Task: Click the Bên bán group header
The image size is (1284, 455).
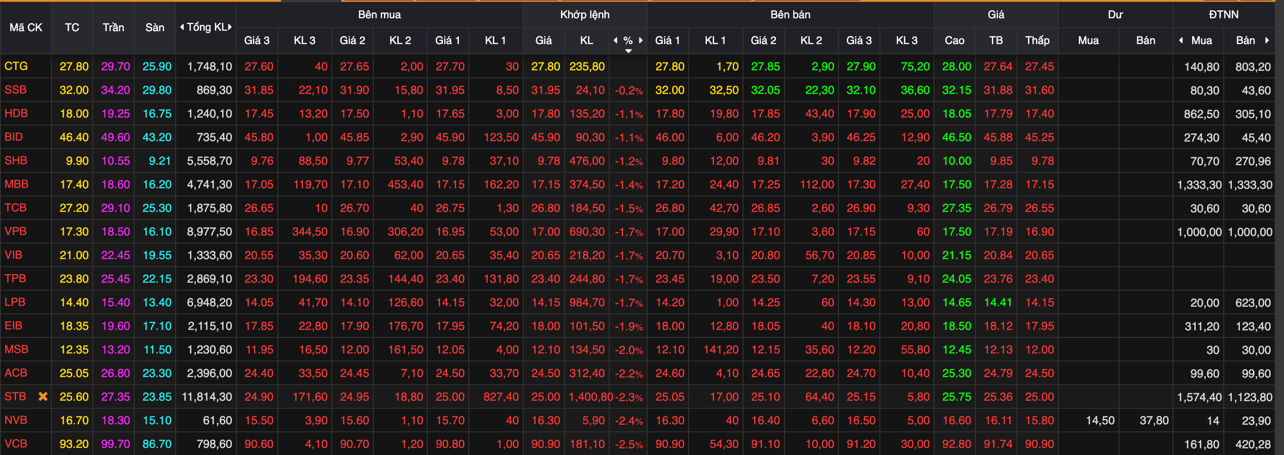Action: click(791, 14)
